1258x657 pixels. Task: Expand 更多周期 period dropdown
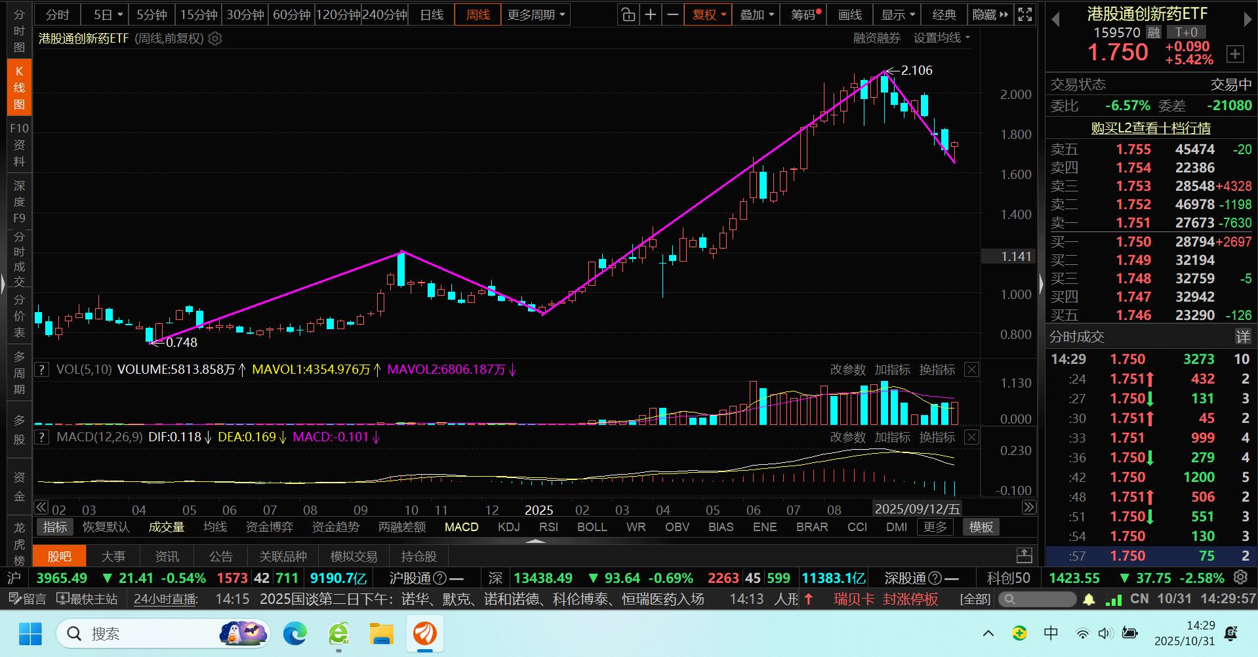536,14
